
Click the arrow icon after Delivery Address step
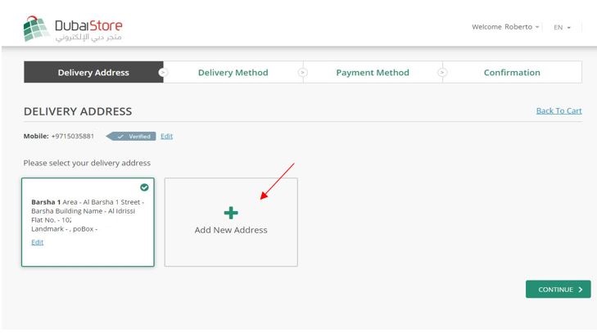click(x=163, y=72)
